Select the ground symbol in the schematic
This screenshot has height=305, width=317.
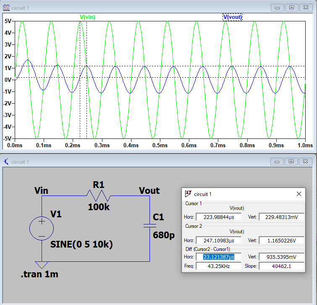[x=42, y=265]
